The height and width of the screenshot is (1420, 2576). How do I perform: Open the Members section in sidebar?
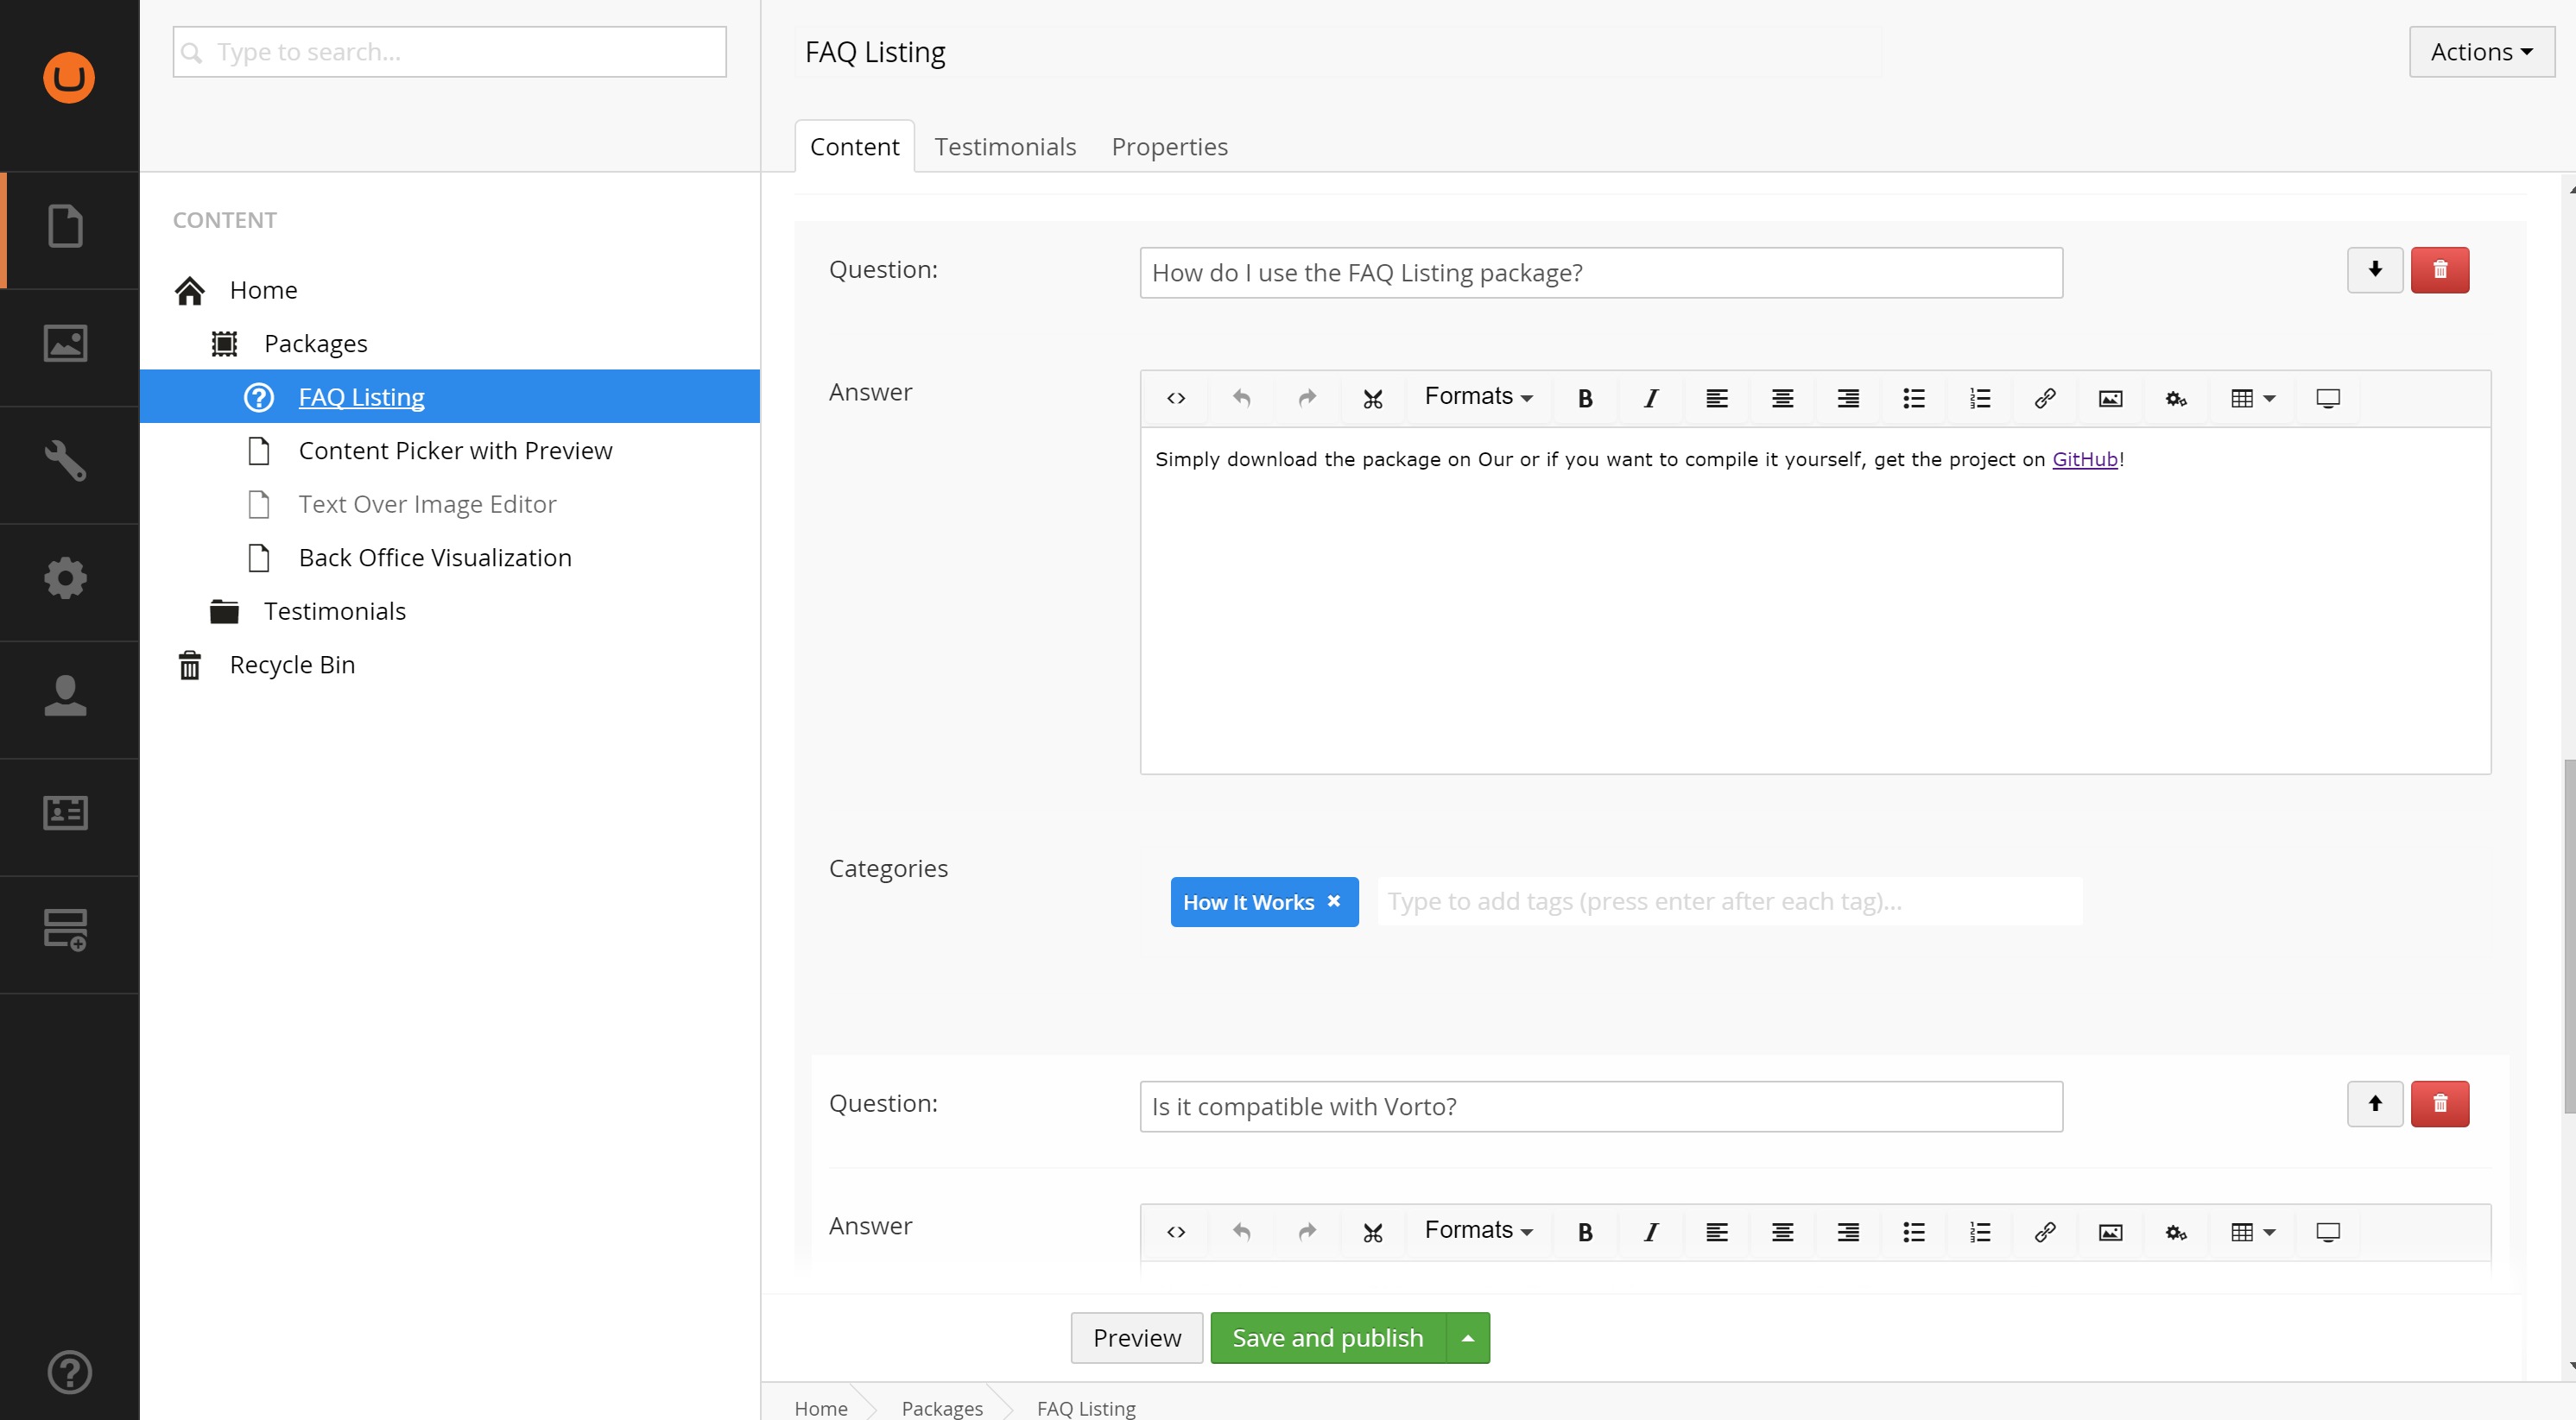pos(66,812)
